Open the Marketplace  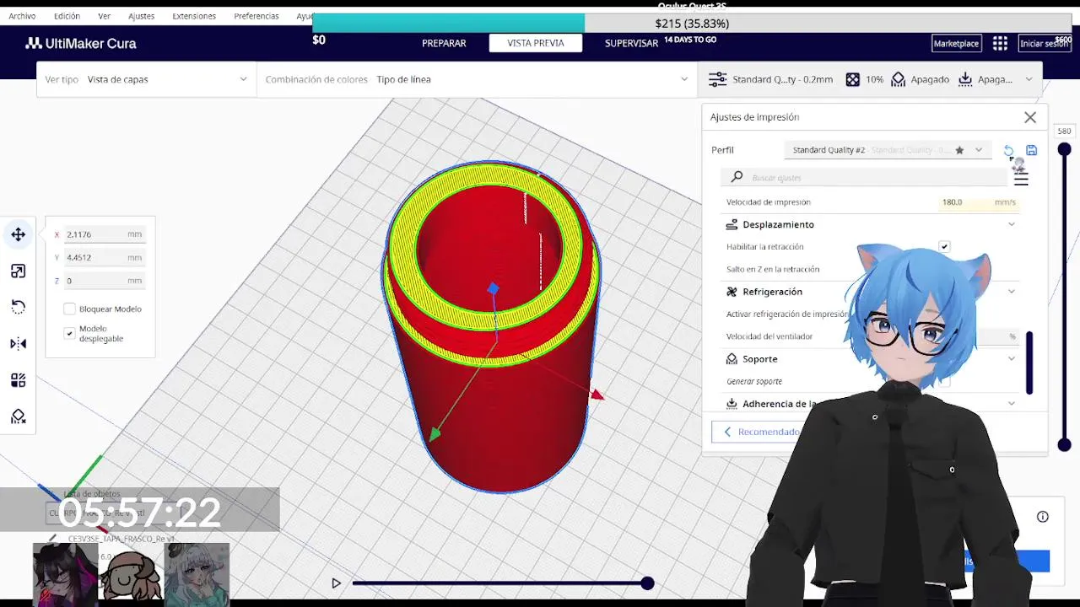click(956, 43)
